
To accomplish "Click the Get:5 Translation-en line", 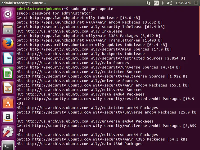I will [x=89, y=40].
